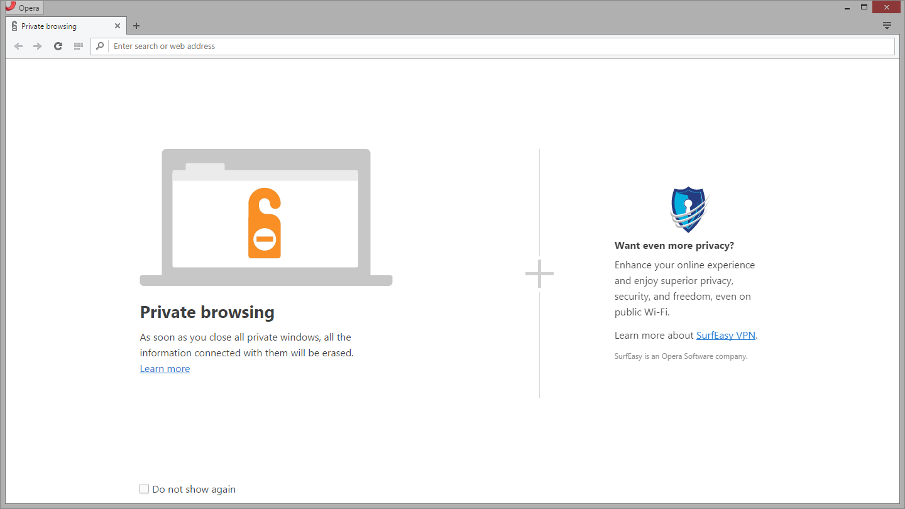Select the Private browsing tab
This screenshot has width=905, height=509.
click(x=66, y=26)
